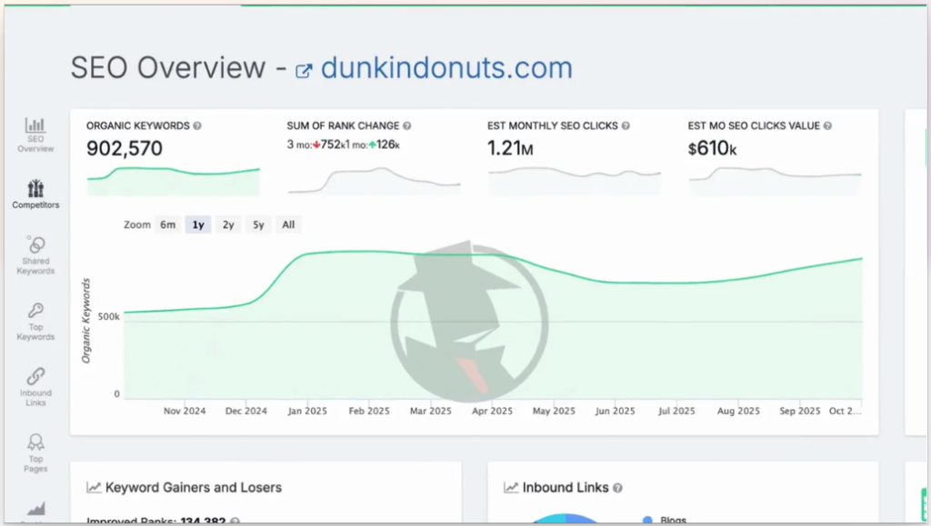Open Shared Keywords in sidebar
The height and width of the screenshot is (526, 931).
pyautogui.click(x=35, y=255)
